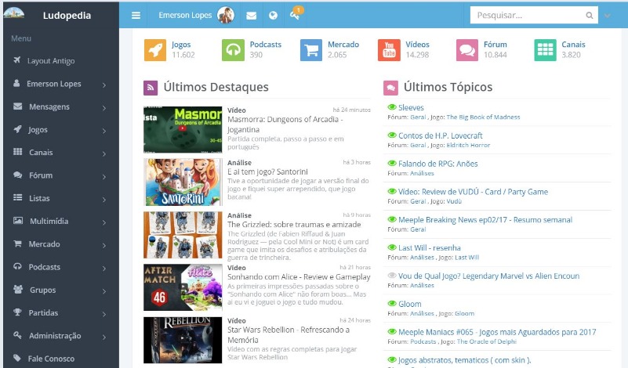The height and width of the screenshot is (368, 628).
Task: Click the plane icon beside Layout Antigo
Action: pos(16,60)
